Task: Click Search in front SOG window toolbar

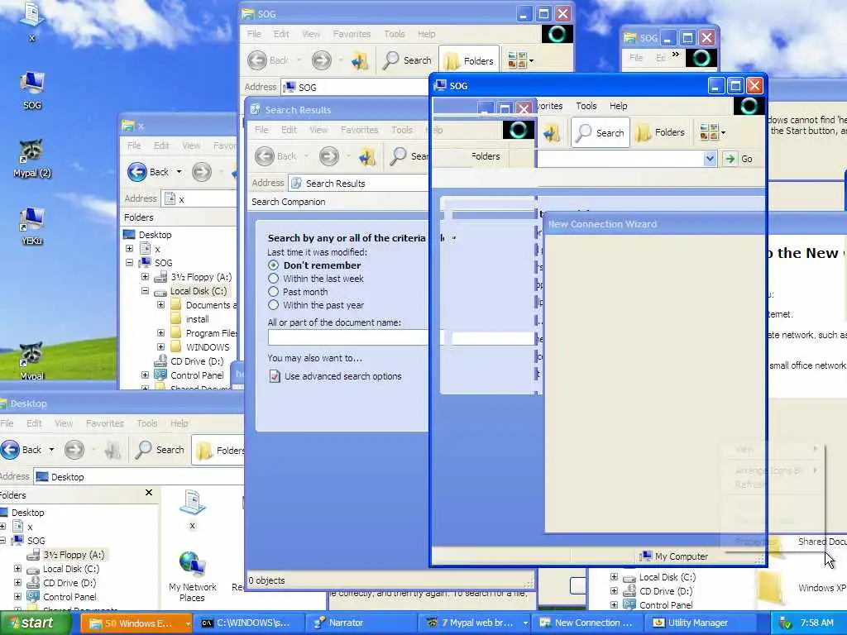Action: point(601,133)
